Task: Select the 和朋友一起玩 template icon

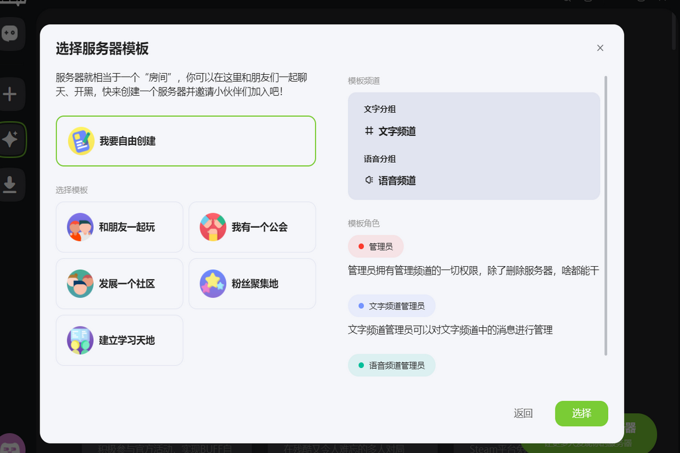Action: [80, 227]
